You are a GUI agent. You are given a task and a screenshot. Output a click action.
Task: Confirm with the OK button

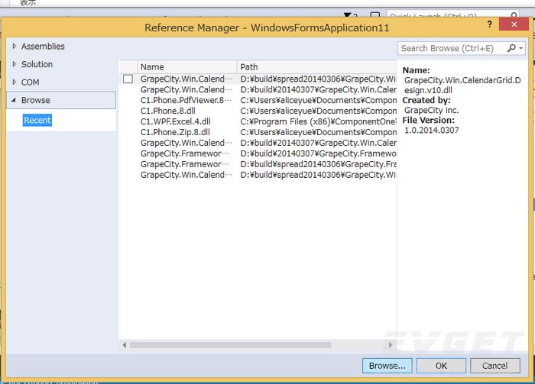tap(441, 366)
